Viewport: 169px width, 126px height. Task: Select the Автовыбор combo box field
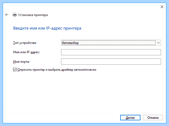[111, 43]
